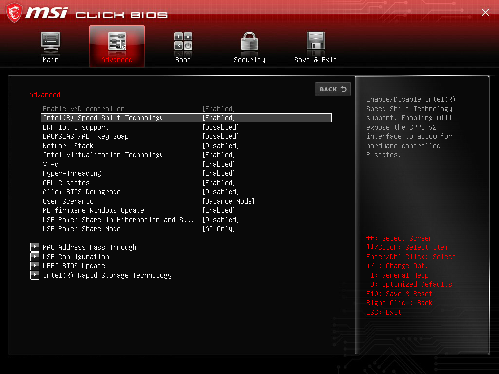499x374 pixels.
Task: Select the Advanced tab label
Action: (x=117, y=60)
